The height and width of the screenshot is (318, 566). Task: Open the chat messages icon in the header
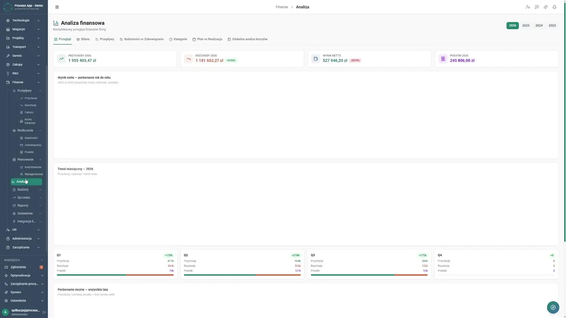537,7
